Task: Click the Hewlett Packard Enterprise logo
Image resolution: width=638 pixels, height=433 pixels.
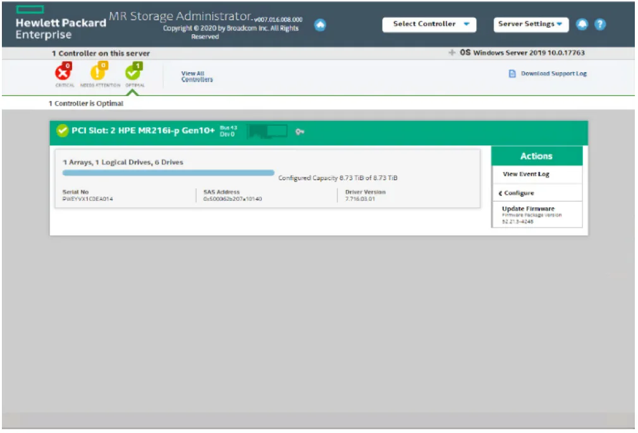Action: coord(61,23)
